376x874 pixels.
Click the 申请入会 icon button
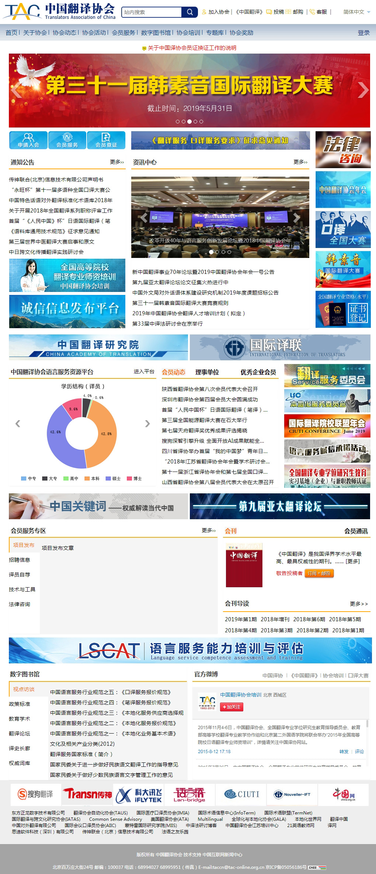(28, 140)
